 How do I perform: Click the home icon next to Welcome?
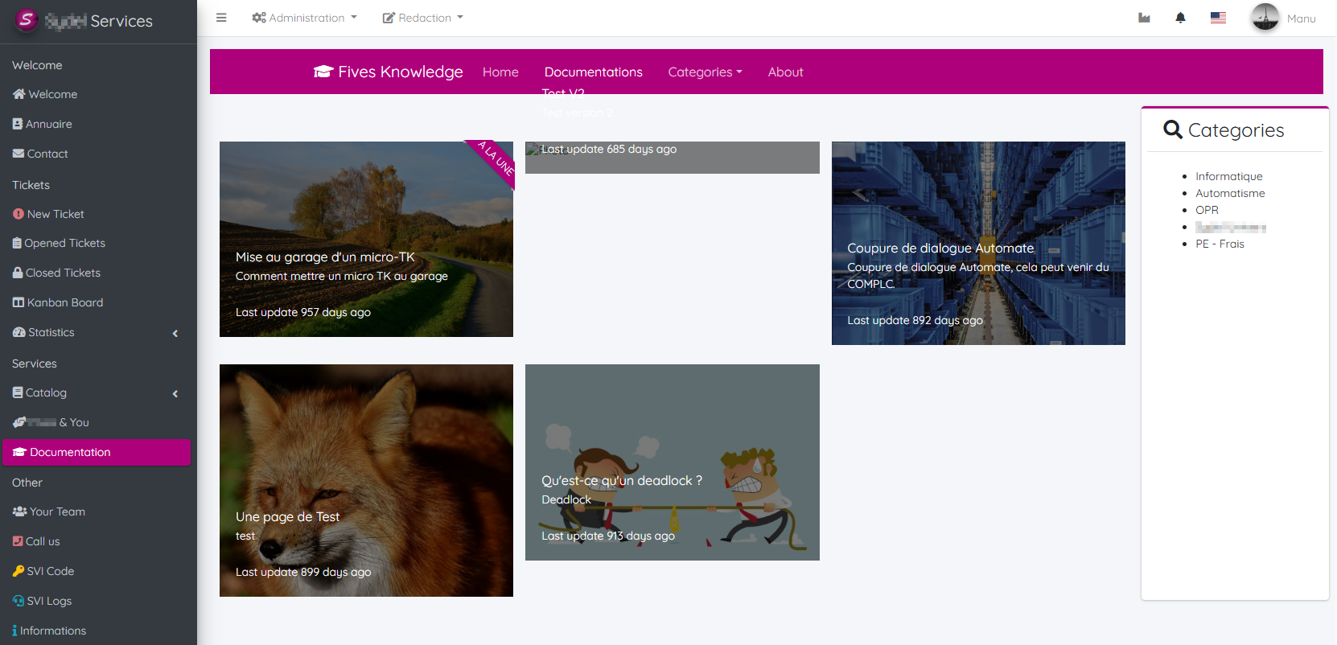click(x=19, y=94)
